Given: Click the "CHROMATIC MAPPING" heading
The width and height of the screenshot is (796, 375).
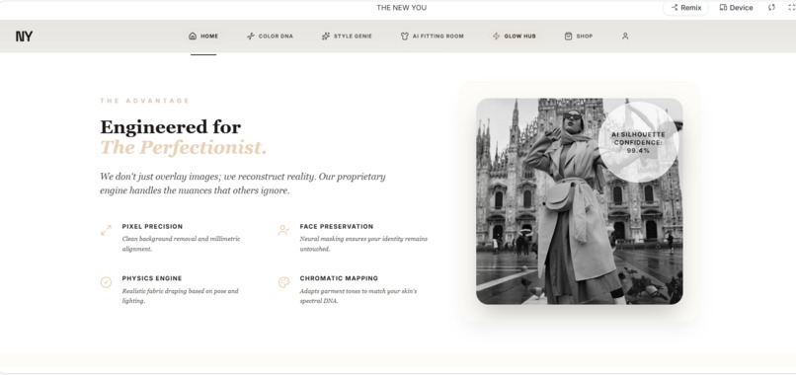Looking at the screenshot, I should pos(339,278).
